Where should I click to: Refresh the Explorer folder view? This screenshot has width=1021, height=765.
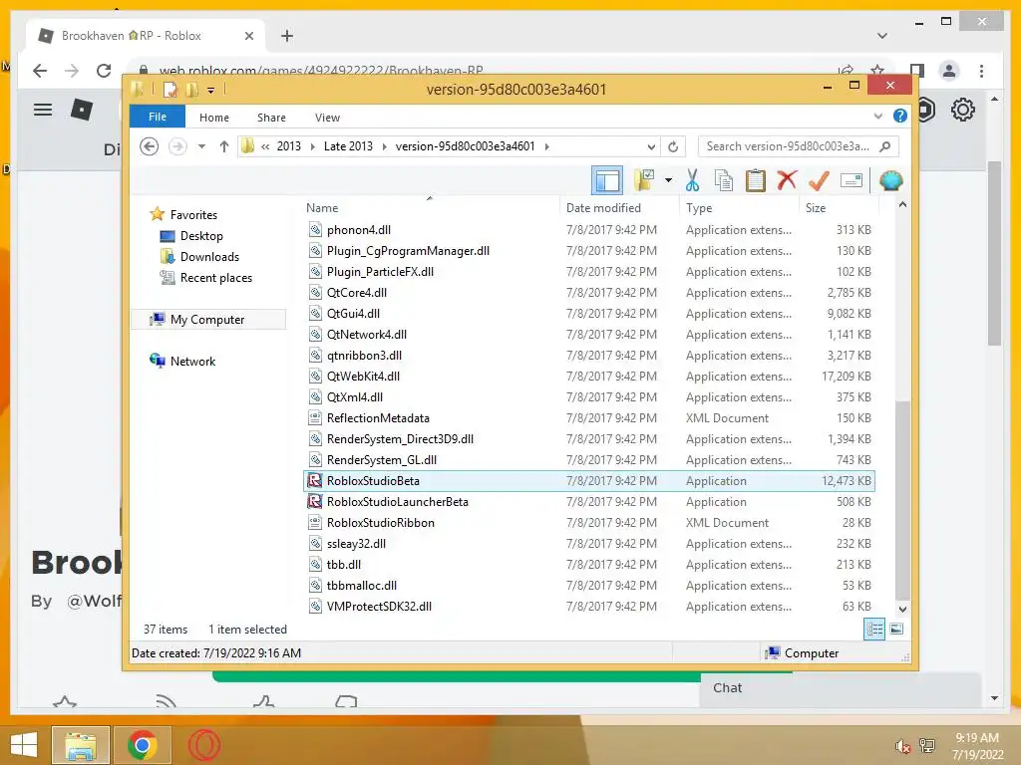tap(673, 146)
